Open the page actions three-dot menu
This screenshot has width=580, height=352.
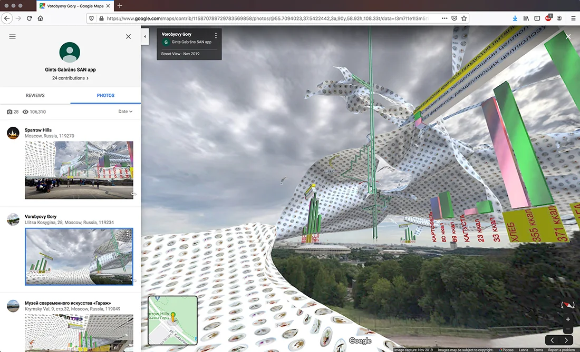click(x=444, y=18)
